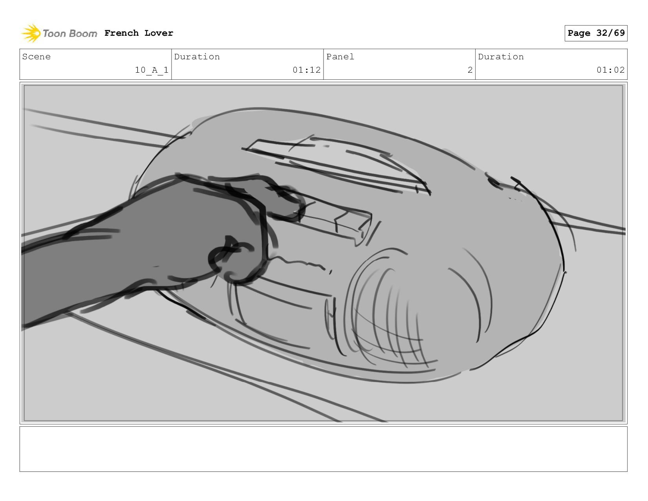The width and height of the screenshot is (648, 501).
Task: Click the 'French Lover' project title
Action: tap(139, 33)
